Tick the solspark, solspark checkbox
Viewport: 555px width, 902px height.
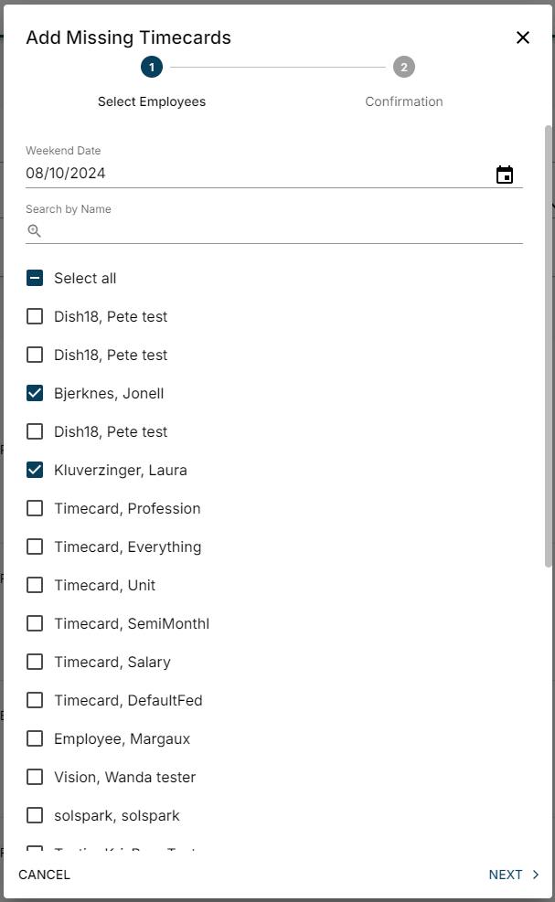point(35,816)
